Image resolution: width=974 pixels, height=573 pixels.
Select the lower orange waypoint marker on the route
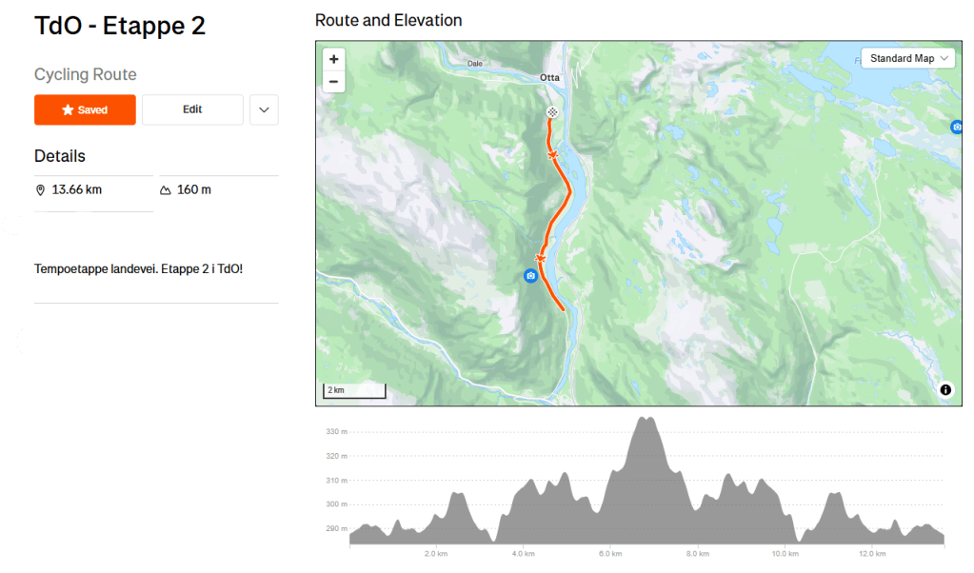point(540,258)
